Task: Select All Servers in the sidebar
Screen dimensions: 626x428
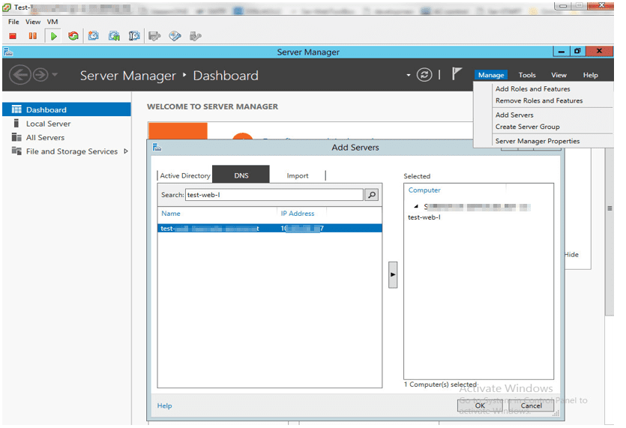Action: 45,137
